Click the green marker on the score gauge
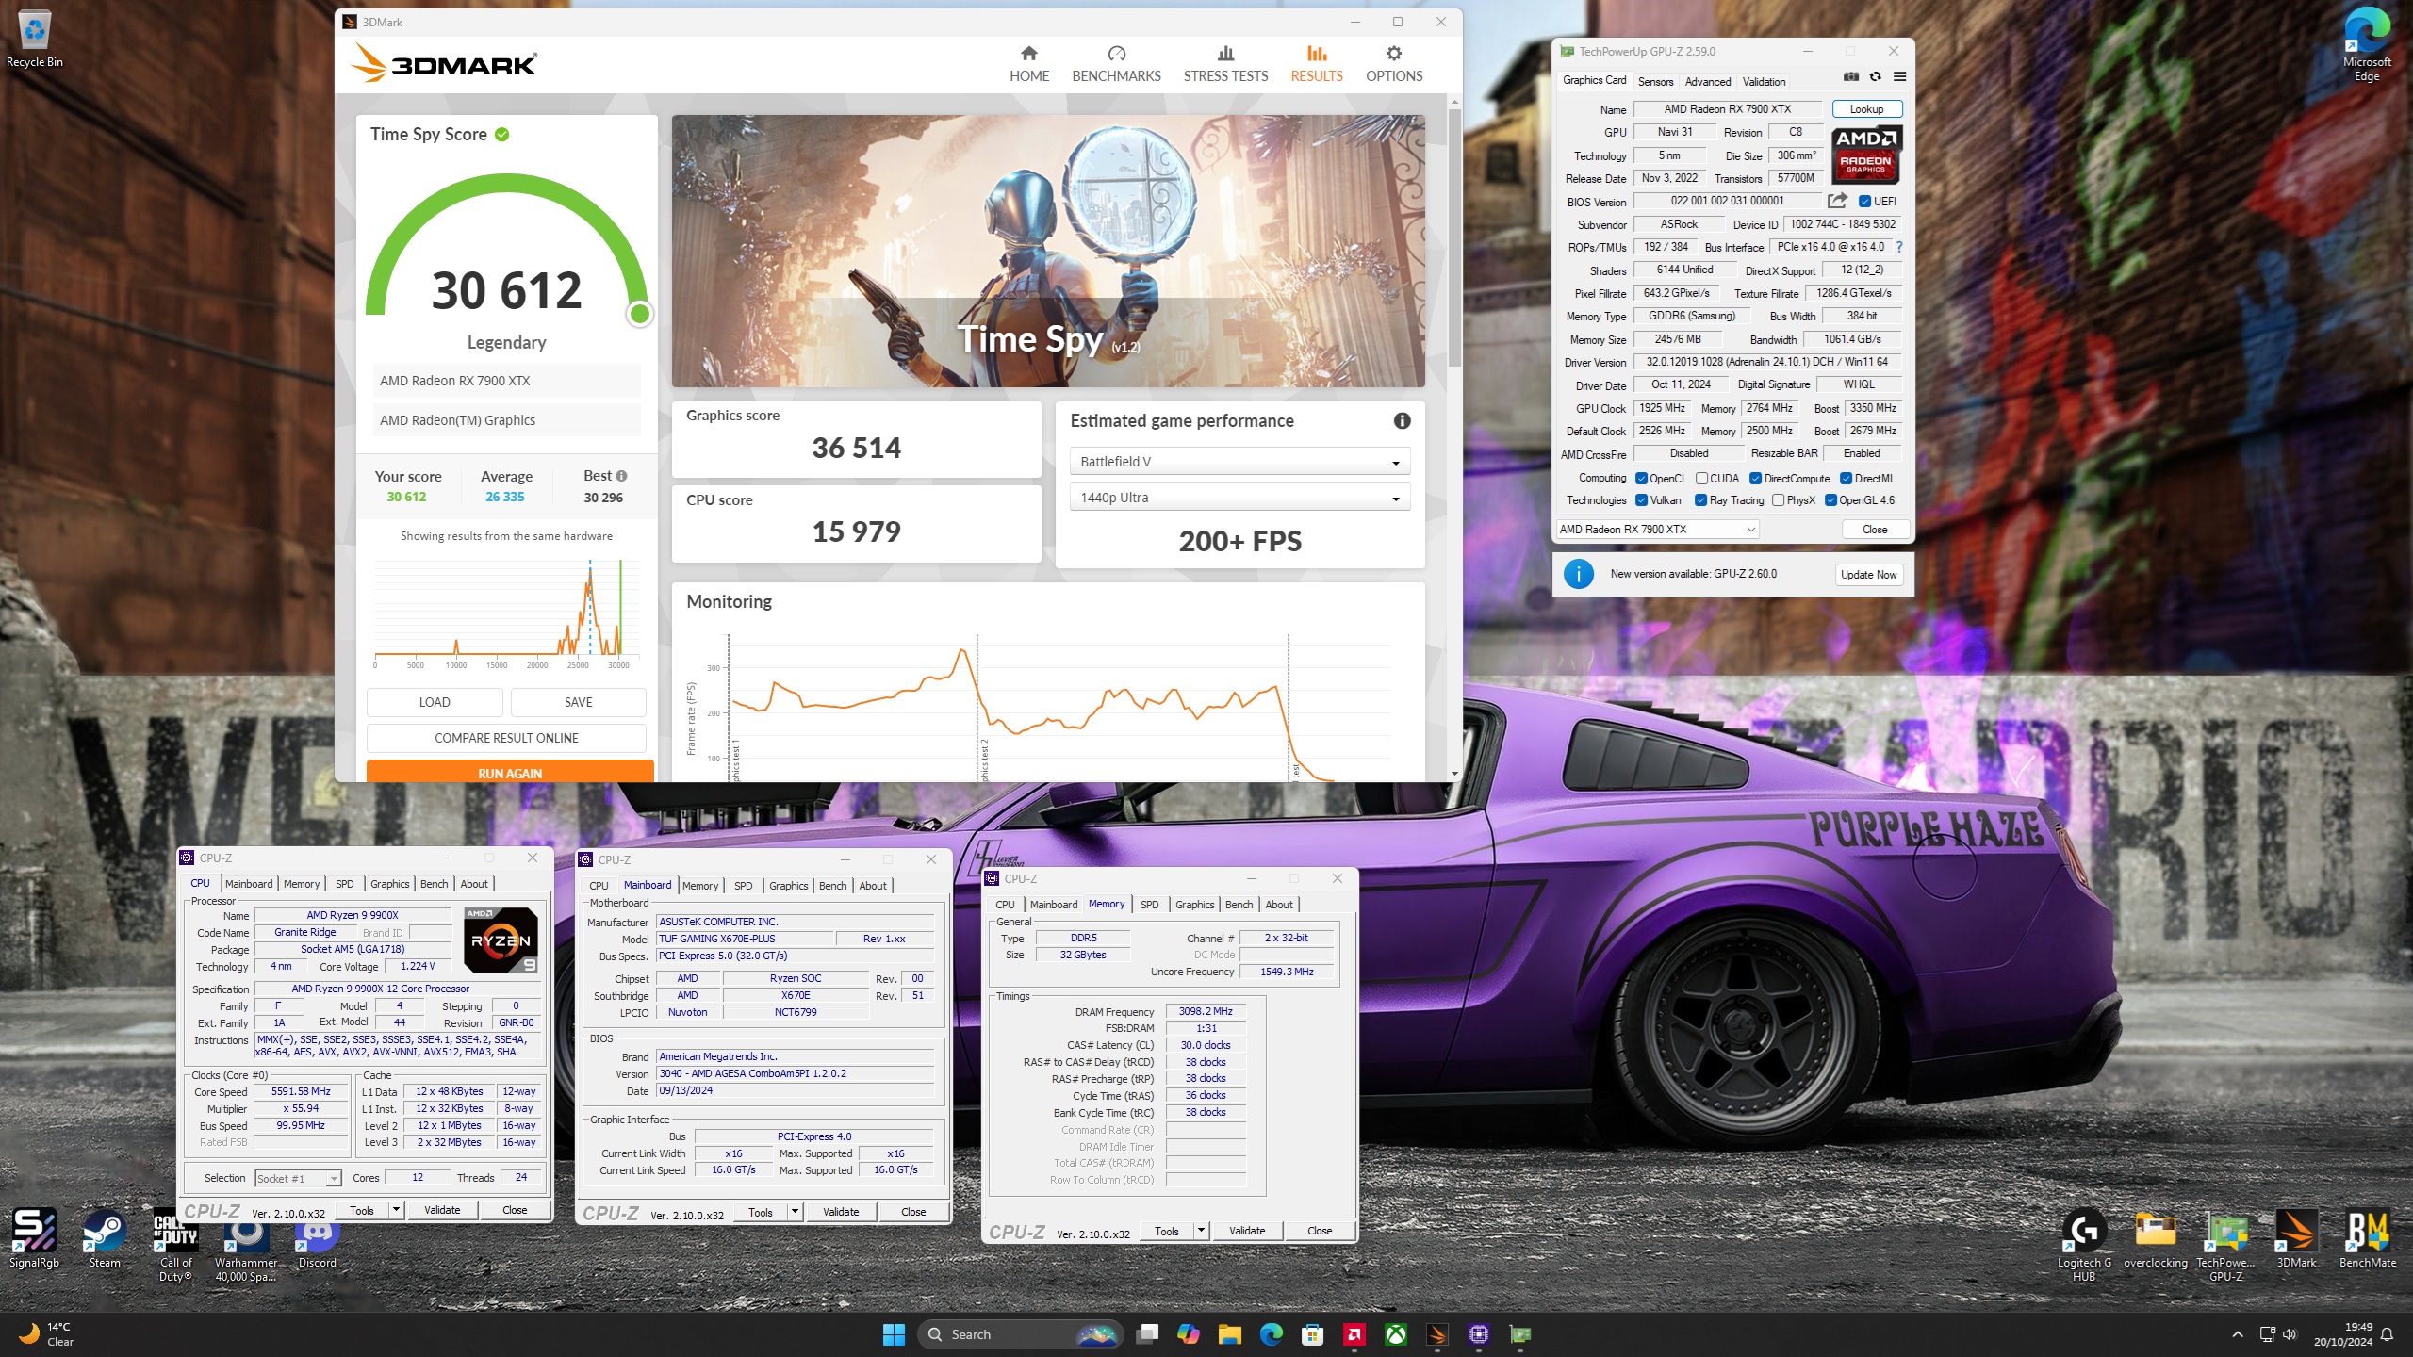The width and height of the screenshot is (2413, 1357). [640, 314]
